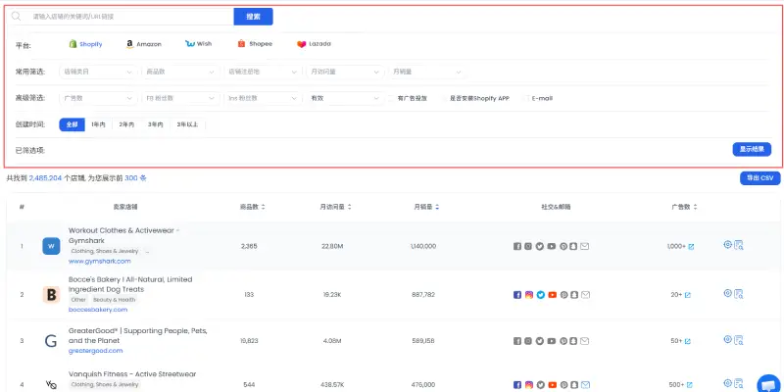The image size is (784, 392).
Task: Open the external link icon beside 1,000+ ads
Action: tap(691, 247)
